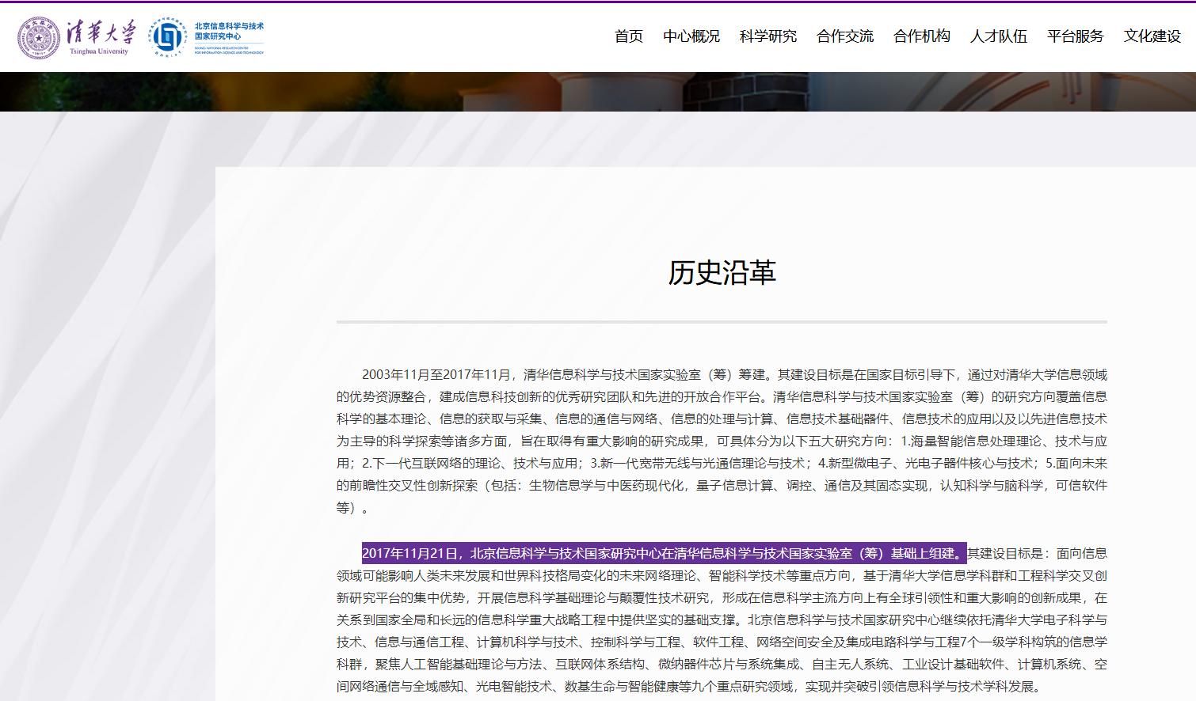1196x701 pixels.
Task: Select the 合作机构 navigation item
Action: point(922,36)
